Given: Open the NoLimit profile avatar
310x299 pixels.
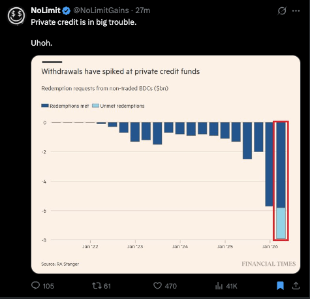Looking at the screenshot, I should [16, 16].
